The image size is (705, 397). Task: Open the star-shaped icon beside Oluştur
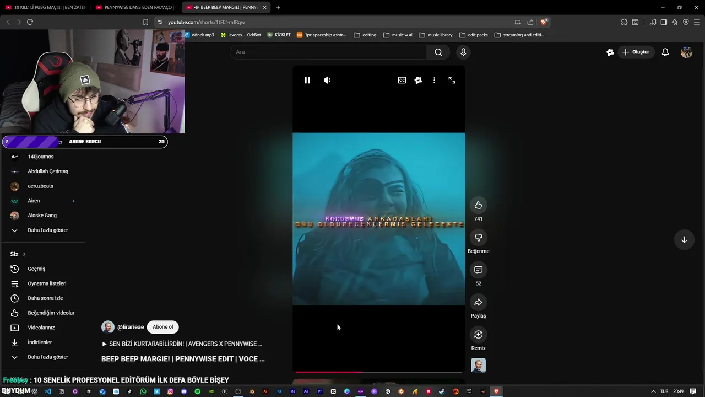point(610,52)
